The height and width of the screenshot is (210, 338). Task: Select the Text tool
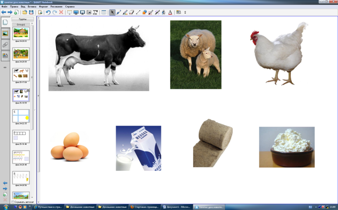coord(170,12)
